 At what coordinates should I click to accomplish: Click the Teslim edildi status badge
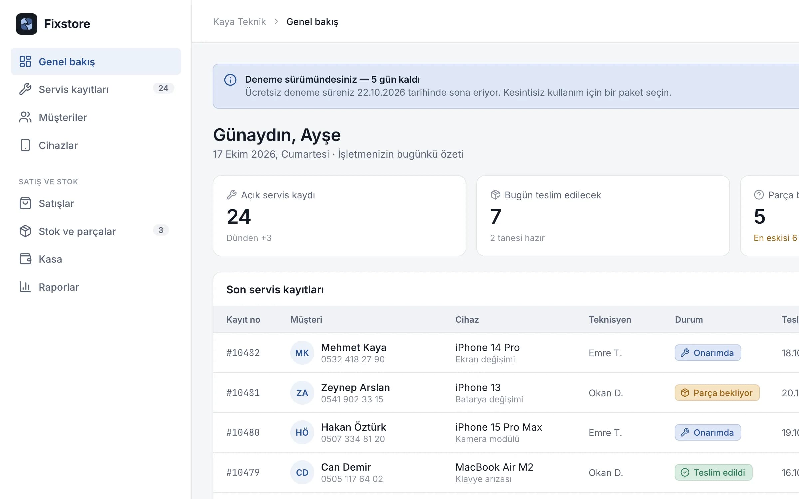714,472
